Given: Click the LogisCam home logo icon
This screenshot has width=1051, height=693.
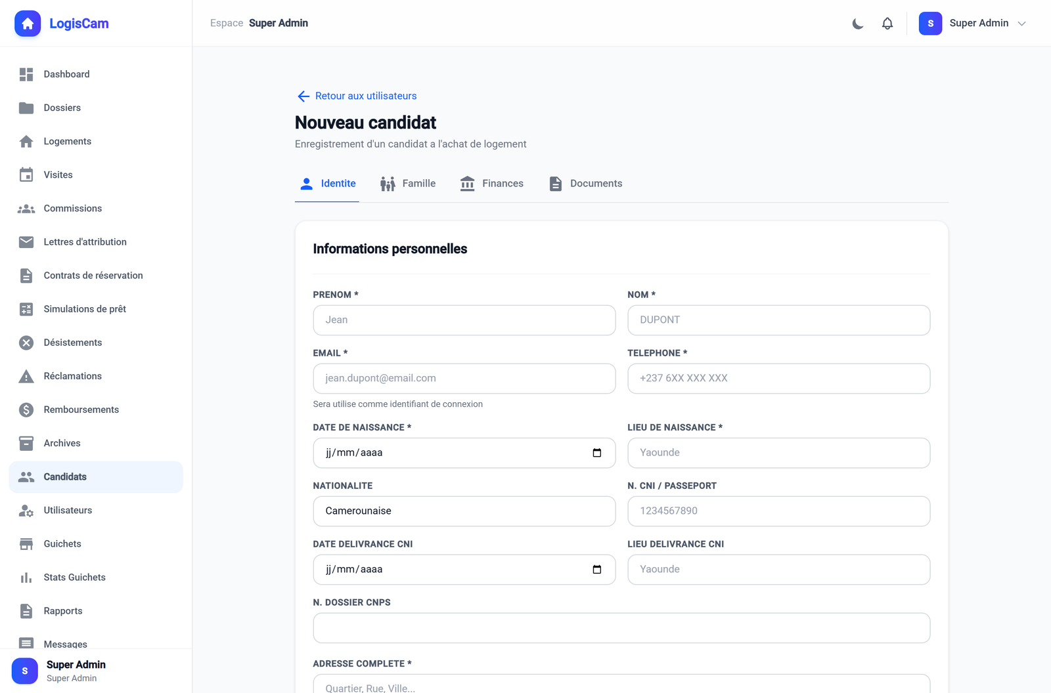Looking at the screenshot, I should (28, 24).
